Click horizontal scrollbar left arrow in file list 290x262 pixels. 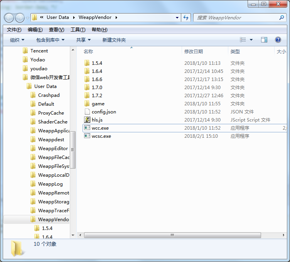coord(80,235)
